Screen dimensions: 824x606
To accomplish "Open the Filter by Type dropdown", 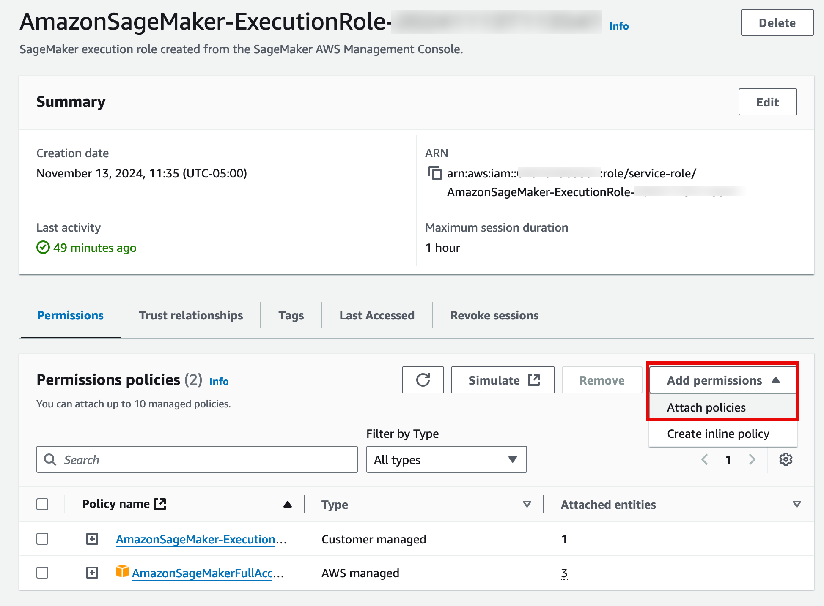I will coord(446,459).
